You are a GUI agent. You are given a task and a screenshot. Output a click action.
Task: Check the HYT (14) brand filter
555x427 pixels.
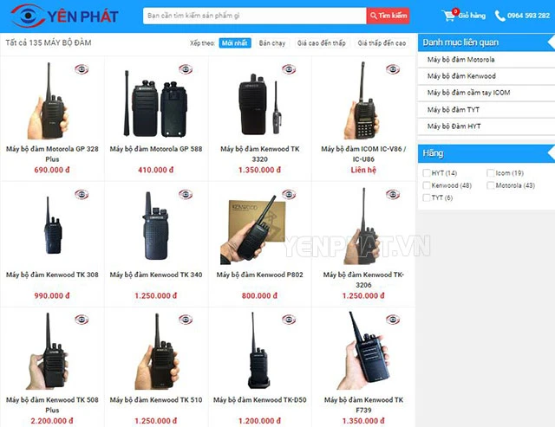(x=427, y=173)
